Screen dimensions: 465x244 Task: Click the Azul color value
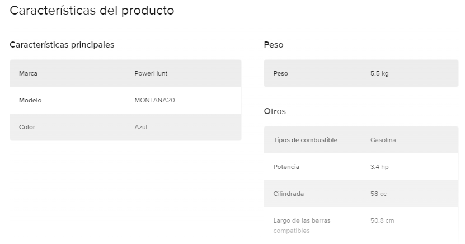[x=141, y=127]
